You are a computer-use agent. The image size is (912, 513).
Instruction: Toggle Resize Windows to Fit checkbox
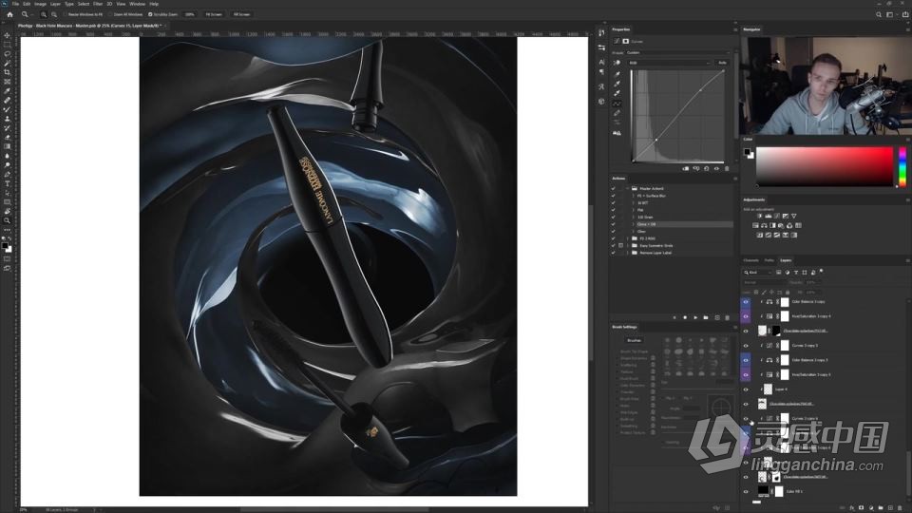65,14
